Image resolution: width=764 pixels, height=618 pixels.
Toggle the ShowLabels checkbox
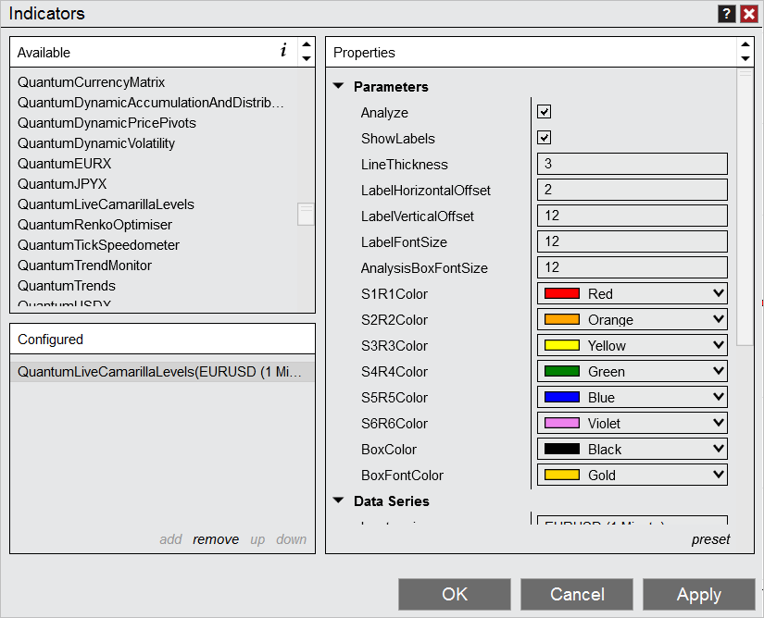[544, 138]
